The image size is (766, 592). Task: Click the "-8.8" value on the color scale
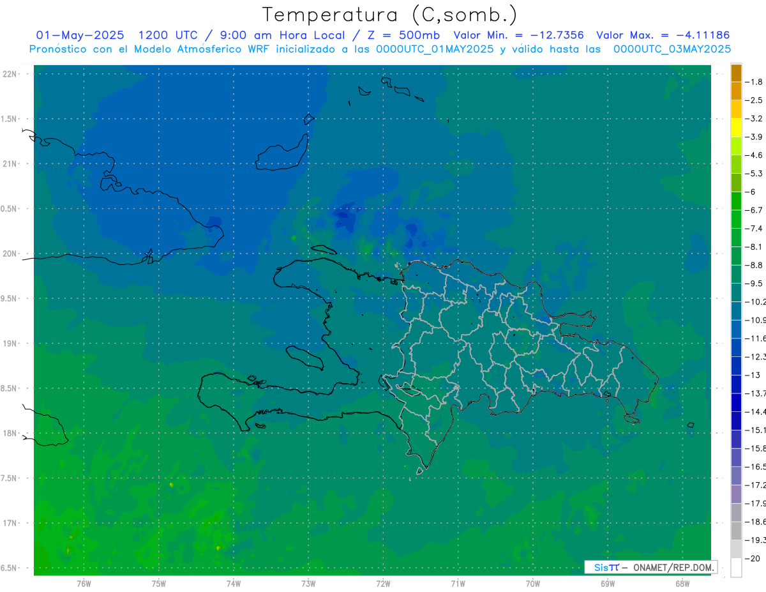coord(755,265)
